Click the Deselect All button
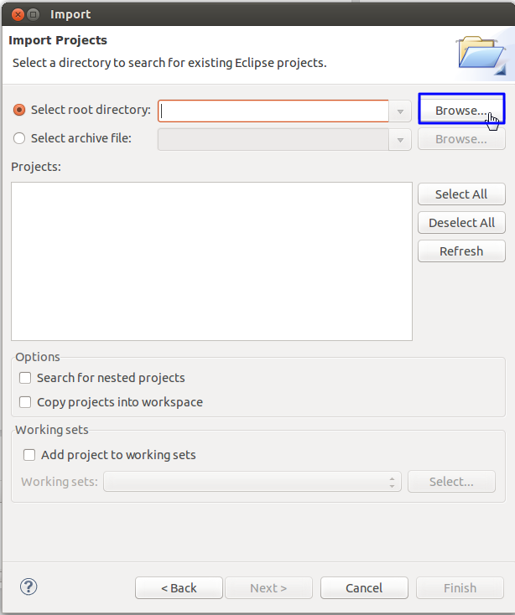Image resolution: width=515 pixels, height=615 pixels. click(461, 223)
